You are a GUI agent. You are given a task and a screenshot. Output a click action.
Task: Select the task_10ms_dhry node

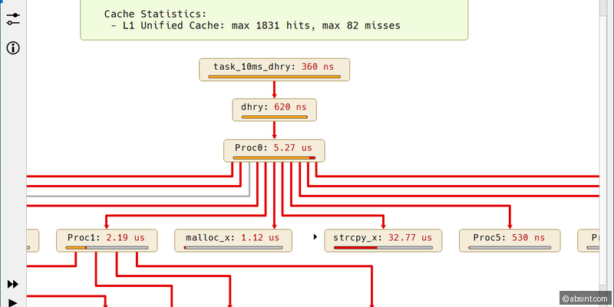275,68
